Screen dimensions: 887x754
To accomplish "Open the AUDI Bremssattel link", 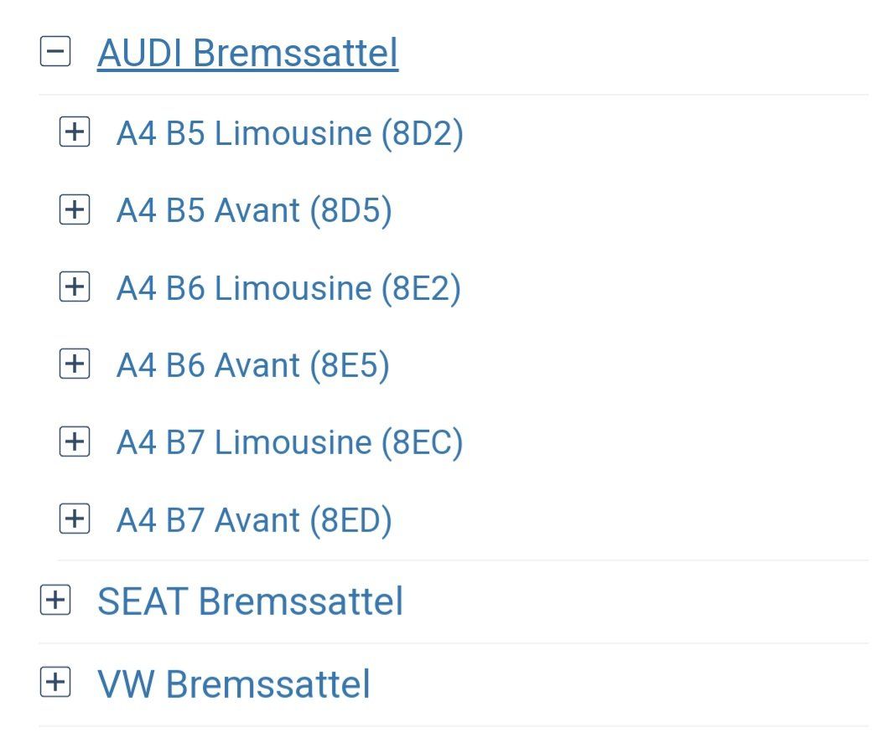I will click(247, 53).
